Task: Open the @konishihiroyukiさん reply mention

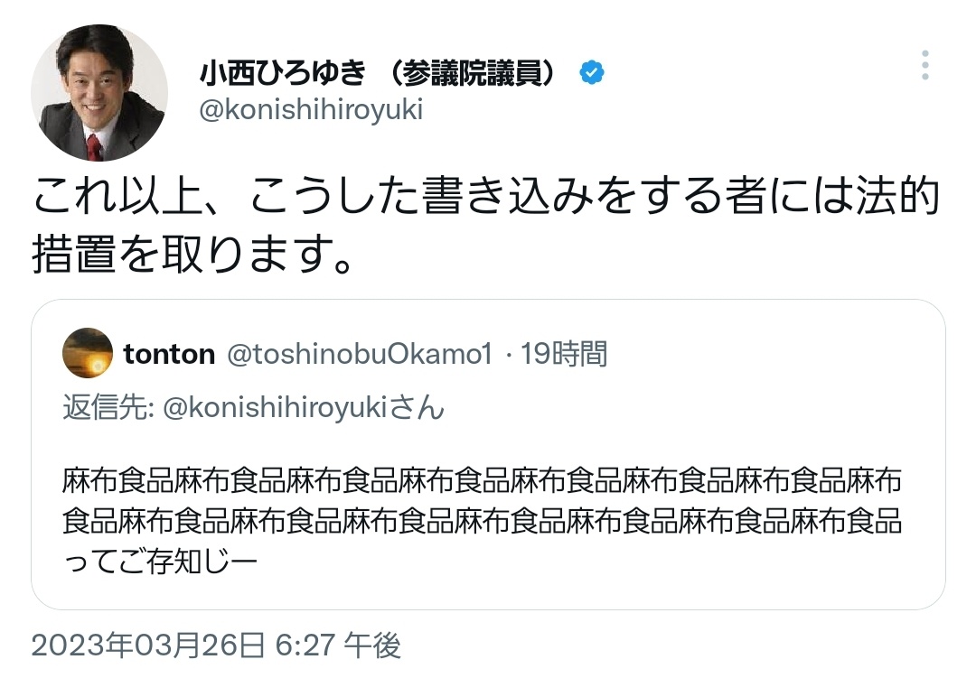Action: [305, 408]
